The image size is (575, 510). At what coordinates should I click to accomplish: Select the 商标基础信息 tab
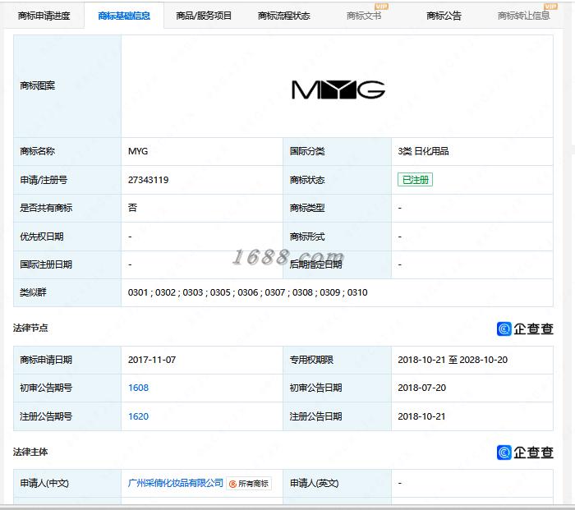pos(124,16)
